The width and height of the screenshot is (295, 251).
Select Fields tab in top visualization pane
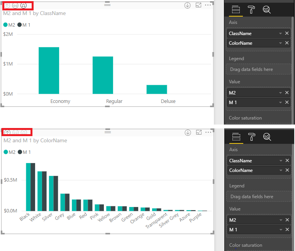tap(236, 10)
